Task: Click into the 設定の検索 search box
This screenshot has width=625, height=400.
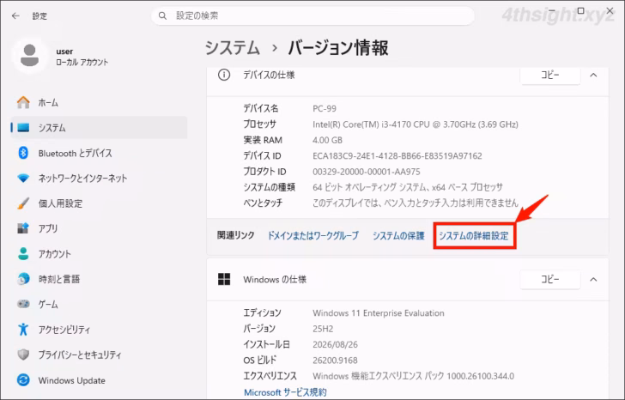Action: click(312, 15)
